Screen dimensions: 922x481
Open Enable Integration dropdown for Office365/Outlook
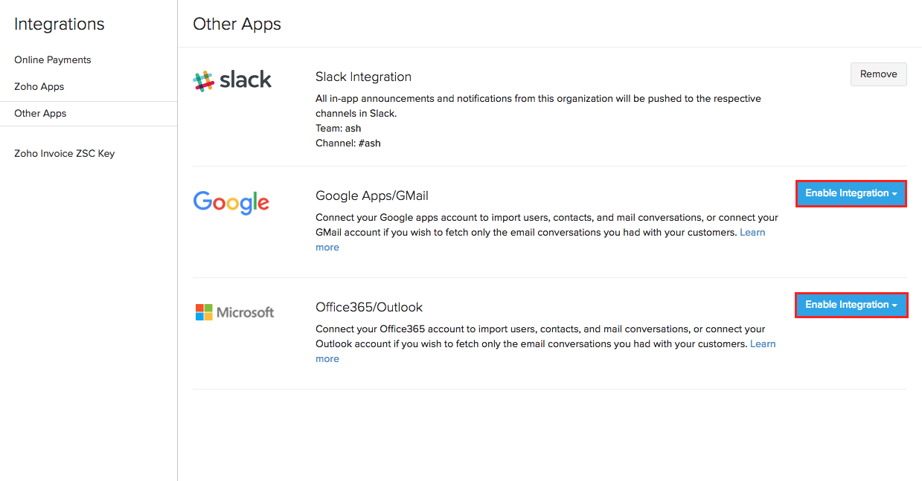(851, 305)
